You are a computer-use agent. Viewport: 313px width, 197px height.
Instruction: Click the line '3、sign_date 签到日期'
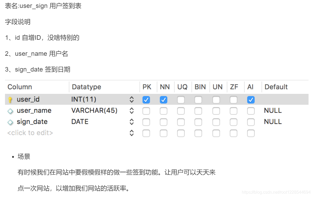[x=38, y=69]
